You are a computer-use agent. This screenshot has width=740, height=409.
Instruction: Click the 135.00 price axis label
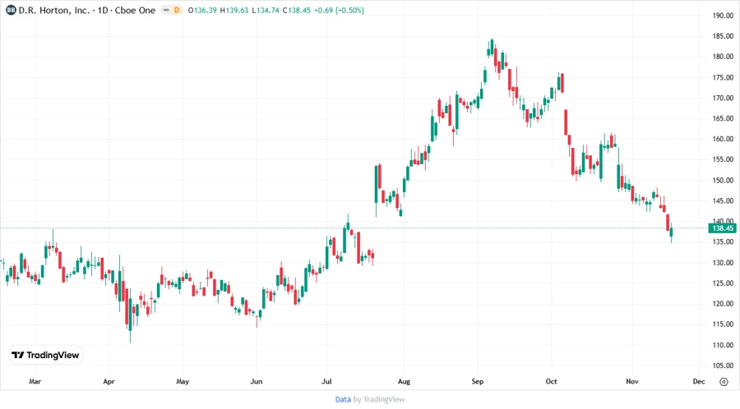click(x=723, y=241)
